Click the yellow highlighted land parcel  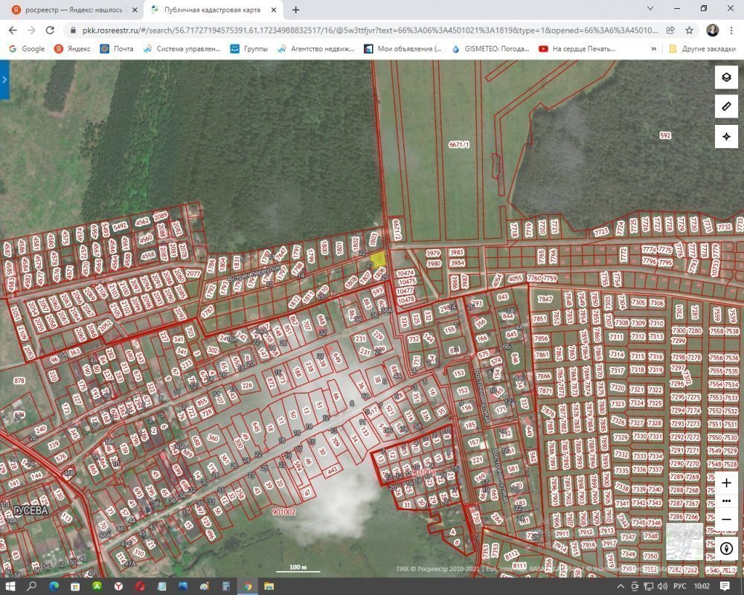[379, 259]
